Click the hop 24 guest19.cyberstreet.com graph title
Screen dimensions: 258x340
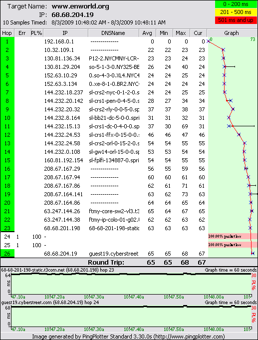pos(50,302)
